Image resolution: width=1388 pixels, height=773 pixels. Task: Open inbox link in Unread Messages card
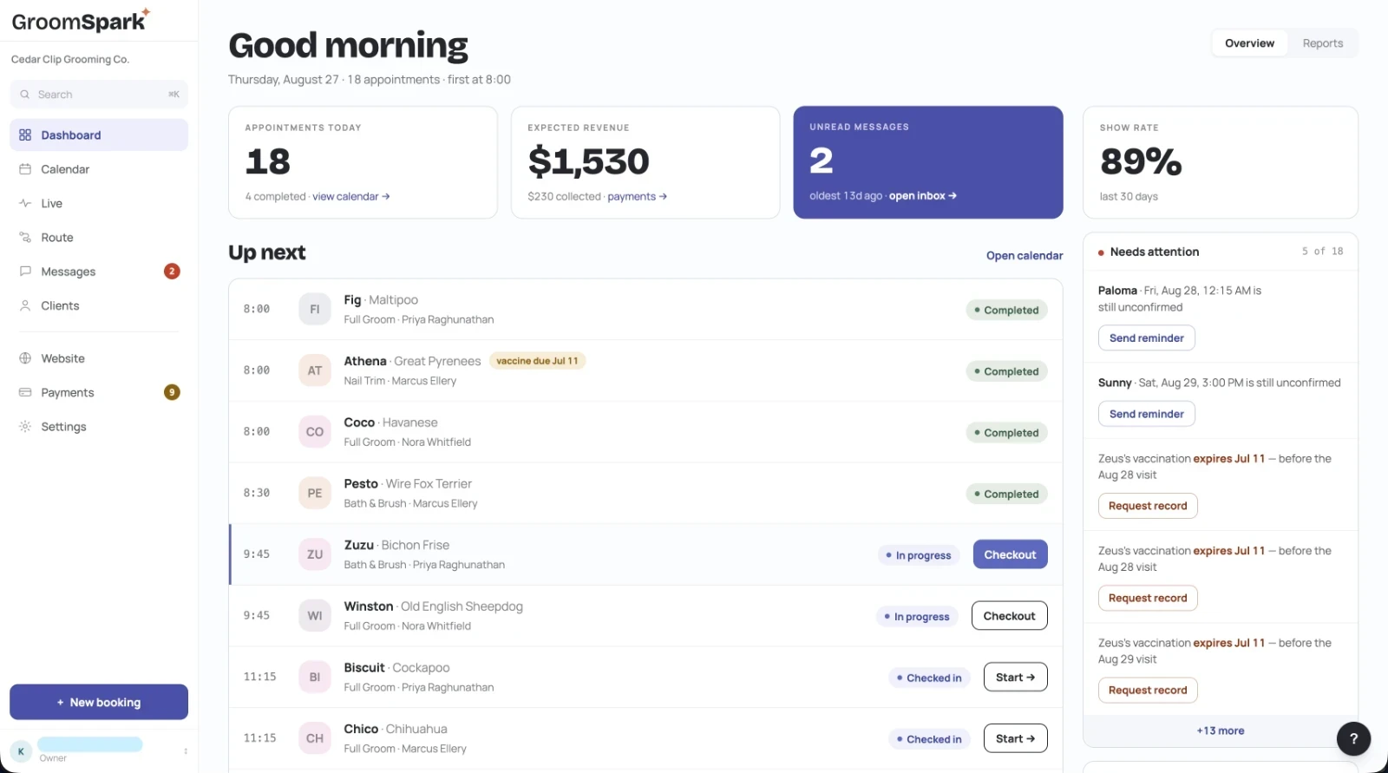923,196
